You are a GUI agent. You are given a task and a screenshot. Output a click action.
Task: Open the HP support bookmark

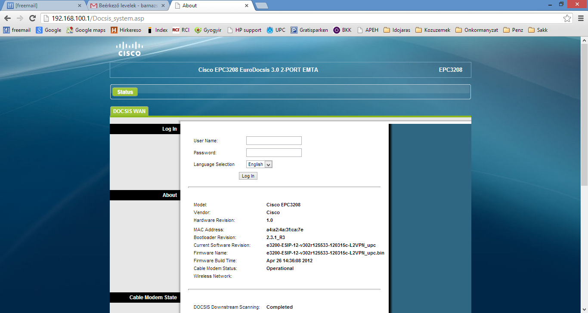(244, 30)
